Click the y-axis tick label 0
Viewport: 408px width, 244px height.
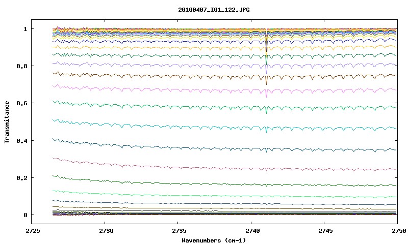coord(25,215)
